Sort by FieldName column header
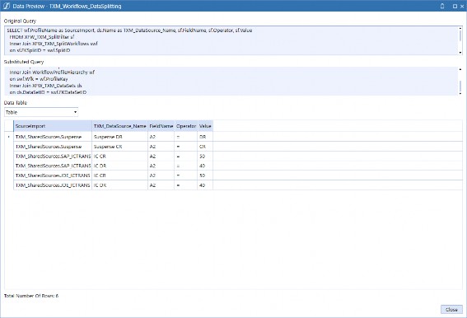467x318 pixels. (161, 126)
